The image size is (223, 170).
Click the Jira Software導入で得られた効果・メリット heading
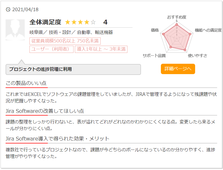57,139
